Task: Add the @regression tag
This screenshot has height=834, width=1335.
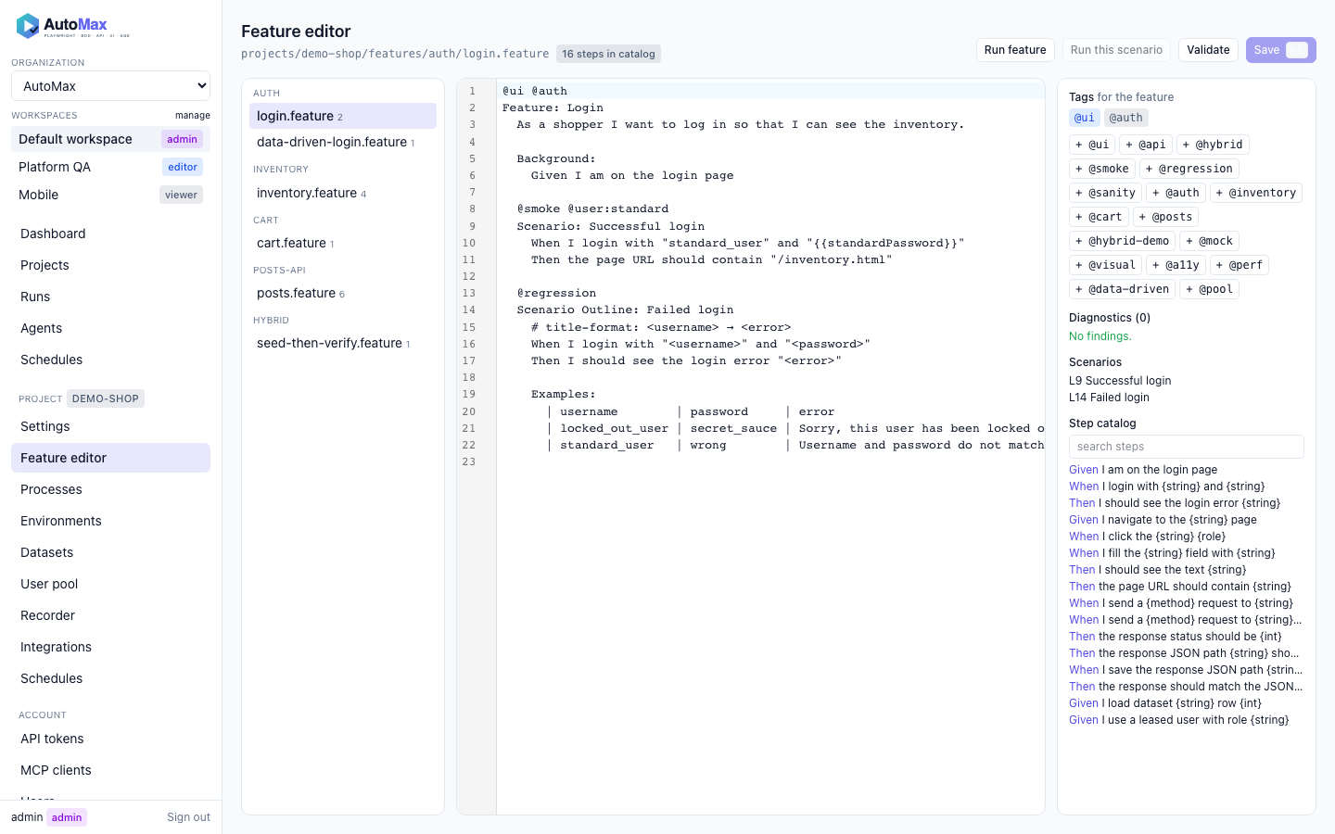Action: click(x=1189, y=169)
